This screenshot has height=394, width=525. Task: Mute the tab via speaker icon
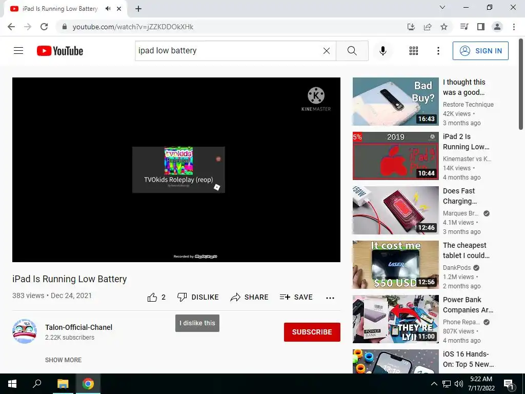click(x=108, y=9)
